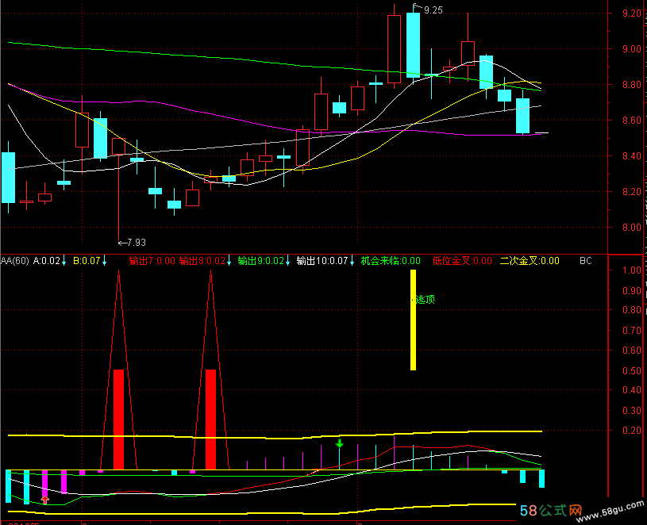Click the yellow 逃顶 signal bar
Viewport: 647px width, 525px height.
pyautogui.click(x=414, y=320)
